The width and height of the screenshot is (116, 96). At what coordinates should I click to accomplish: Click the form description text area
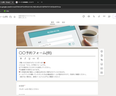(x=57, y=70)
